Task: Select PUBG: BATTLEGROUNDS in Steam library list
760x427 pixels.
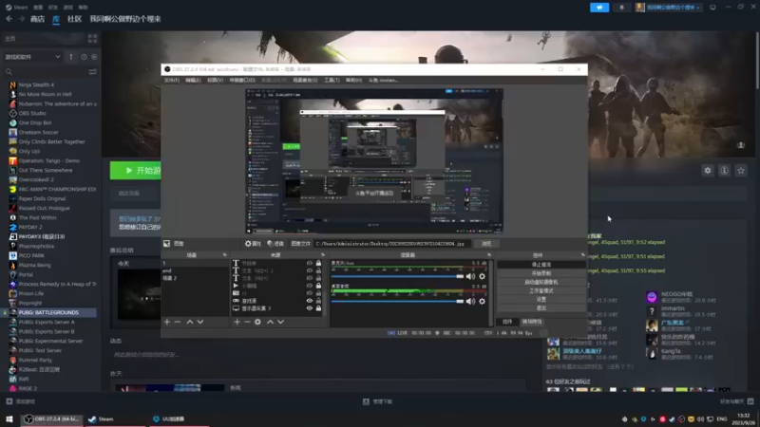Action: point(48,313)
